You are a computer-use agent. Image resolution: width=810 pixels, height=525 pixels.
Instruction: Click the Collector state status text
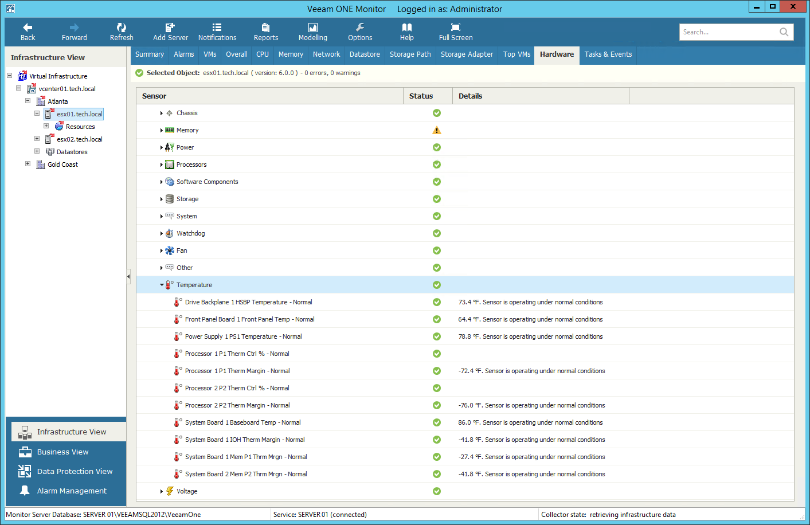[x=608, y=515]
